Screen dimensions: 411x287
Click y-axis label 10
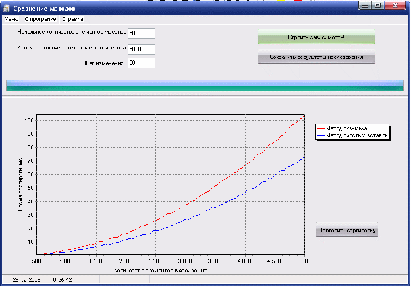pos(30,242)
